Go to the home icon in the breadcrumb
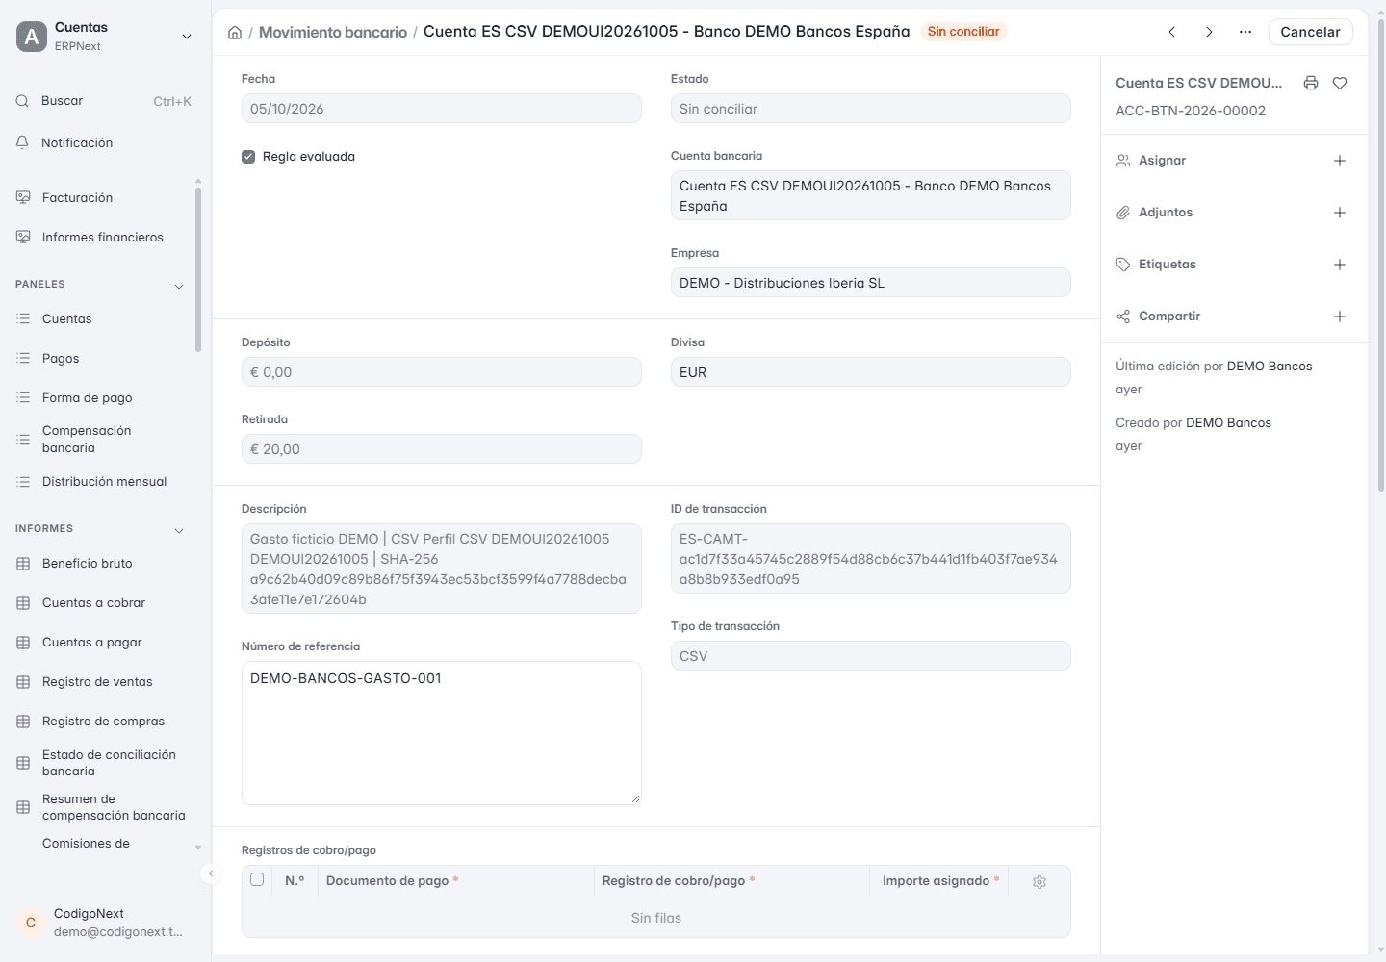Viewport: 1386px width, 962px height. point(235,33)
